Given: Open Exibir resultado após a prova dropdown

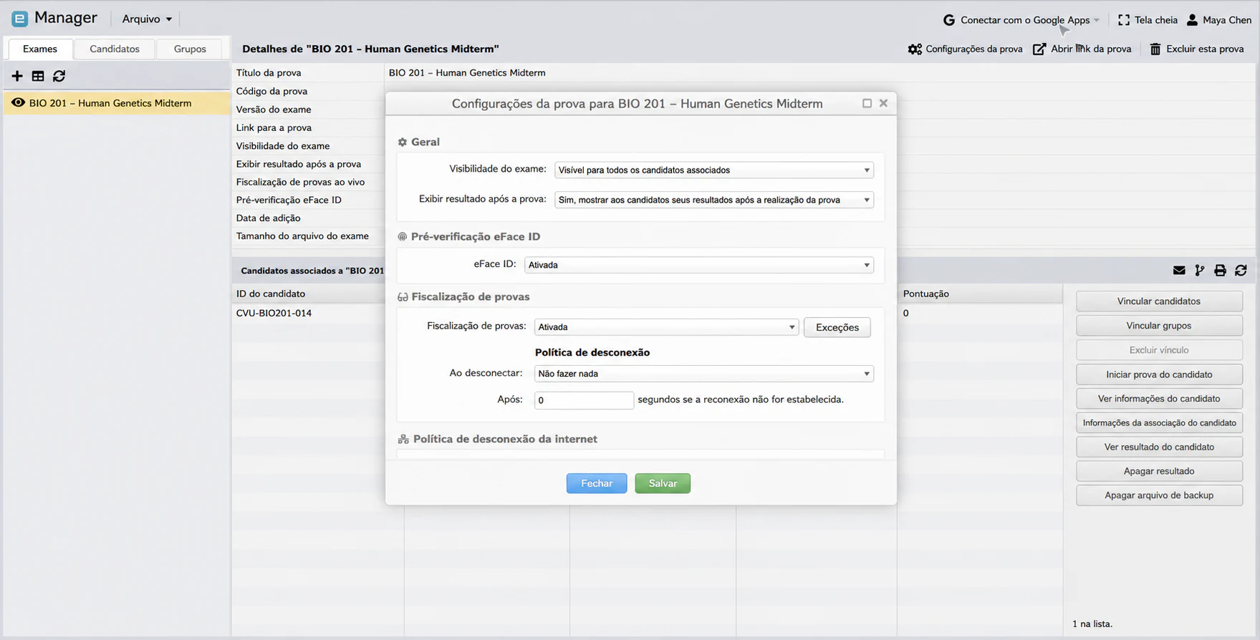Looking at the screenshot, I should point(714,200).
